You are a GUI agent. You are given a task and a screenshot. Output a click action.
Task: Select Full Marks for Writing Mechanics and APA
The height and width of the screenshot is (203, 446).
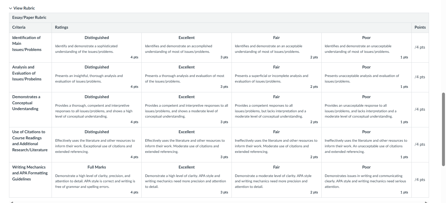(x=96, y=180)
